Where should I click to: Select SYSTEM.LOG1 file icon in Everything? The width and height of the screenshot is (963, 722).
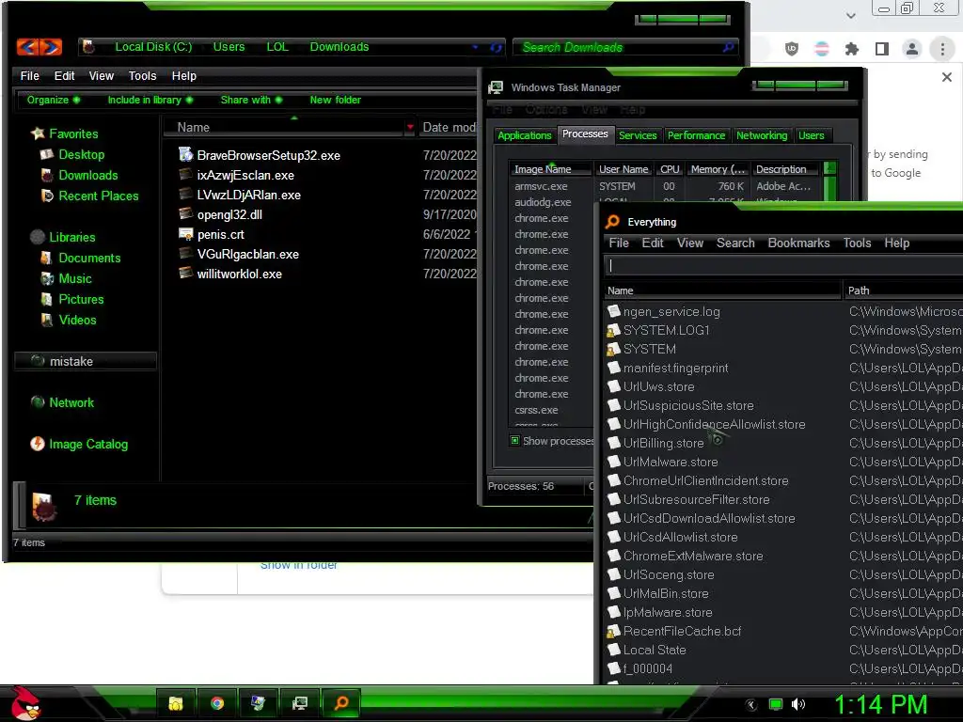pos(613,330)
